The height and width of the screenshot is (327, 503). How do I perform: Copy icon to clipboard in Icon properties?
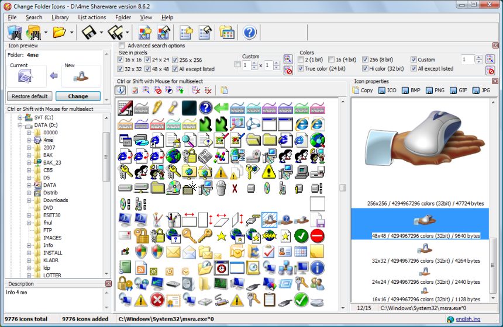(363, 91)
